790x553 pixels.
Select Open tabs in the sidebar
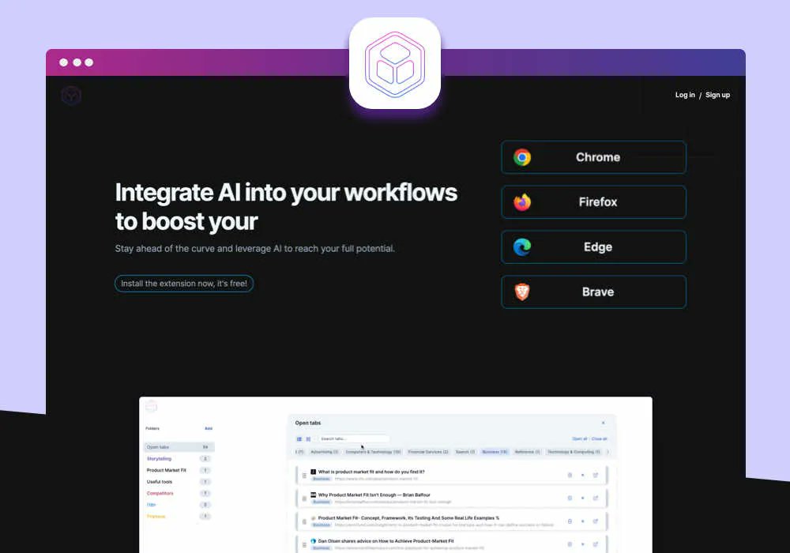click(161, 446)
